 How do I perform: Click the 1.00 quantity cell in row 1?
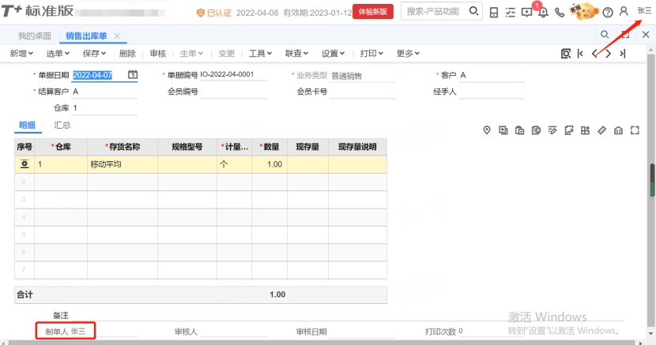(270, 164)
